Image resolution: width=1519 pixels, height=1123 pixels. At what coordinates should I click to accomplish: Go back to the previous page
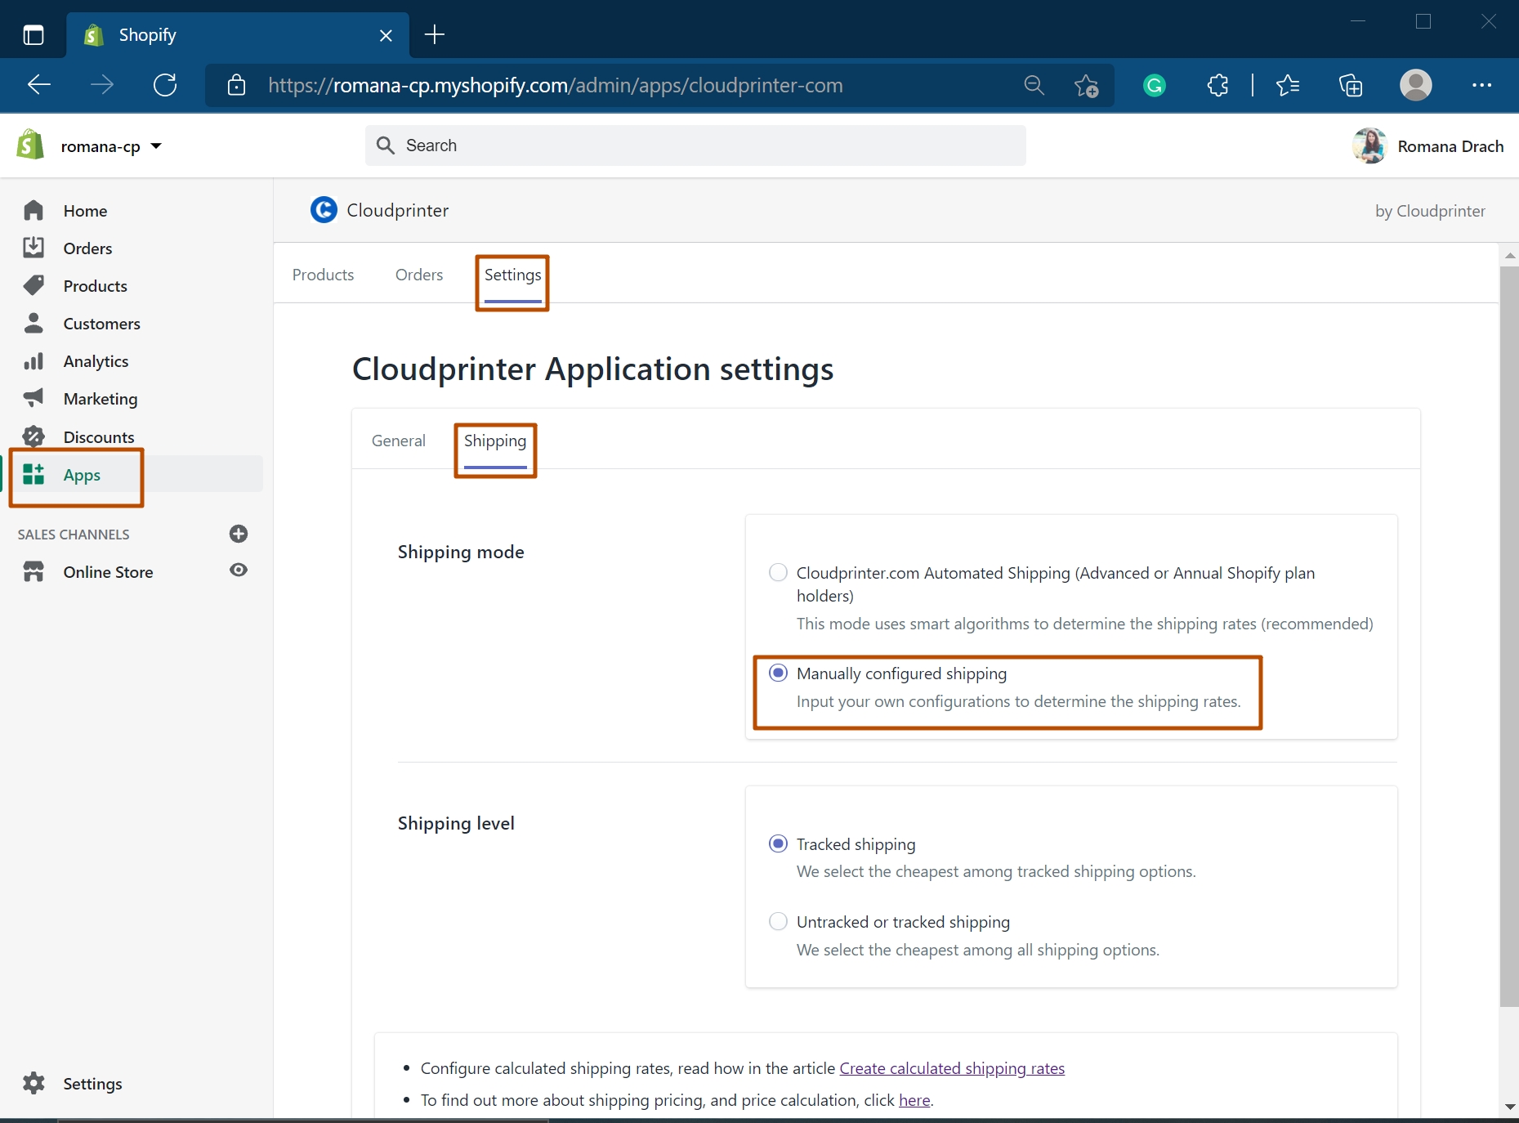pos(39,85)
